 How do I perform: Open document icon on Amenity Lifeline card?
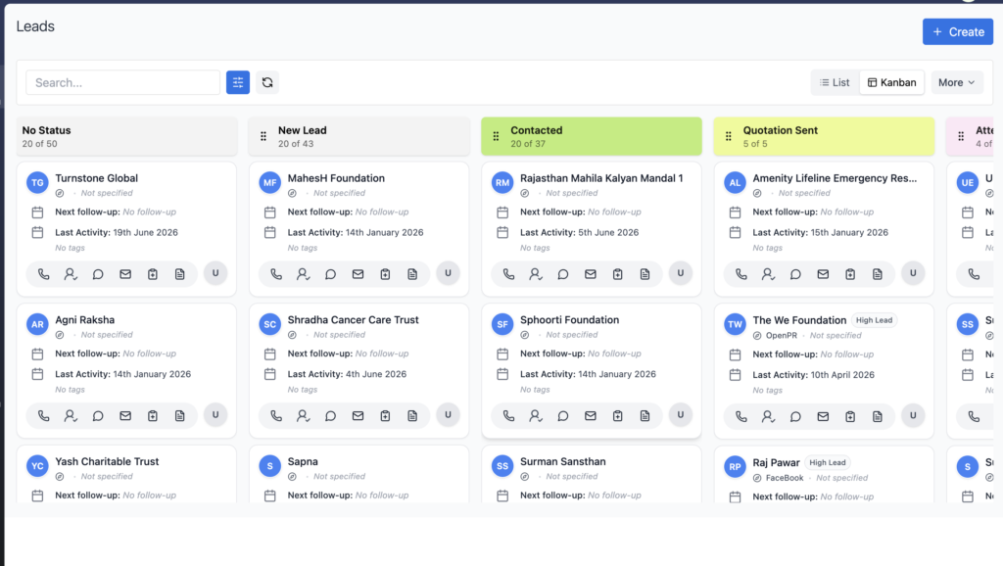tap(878, 274)
